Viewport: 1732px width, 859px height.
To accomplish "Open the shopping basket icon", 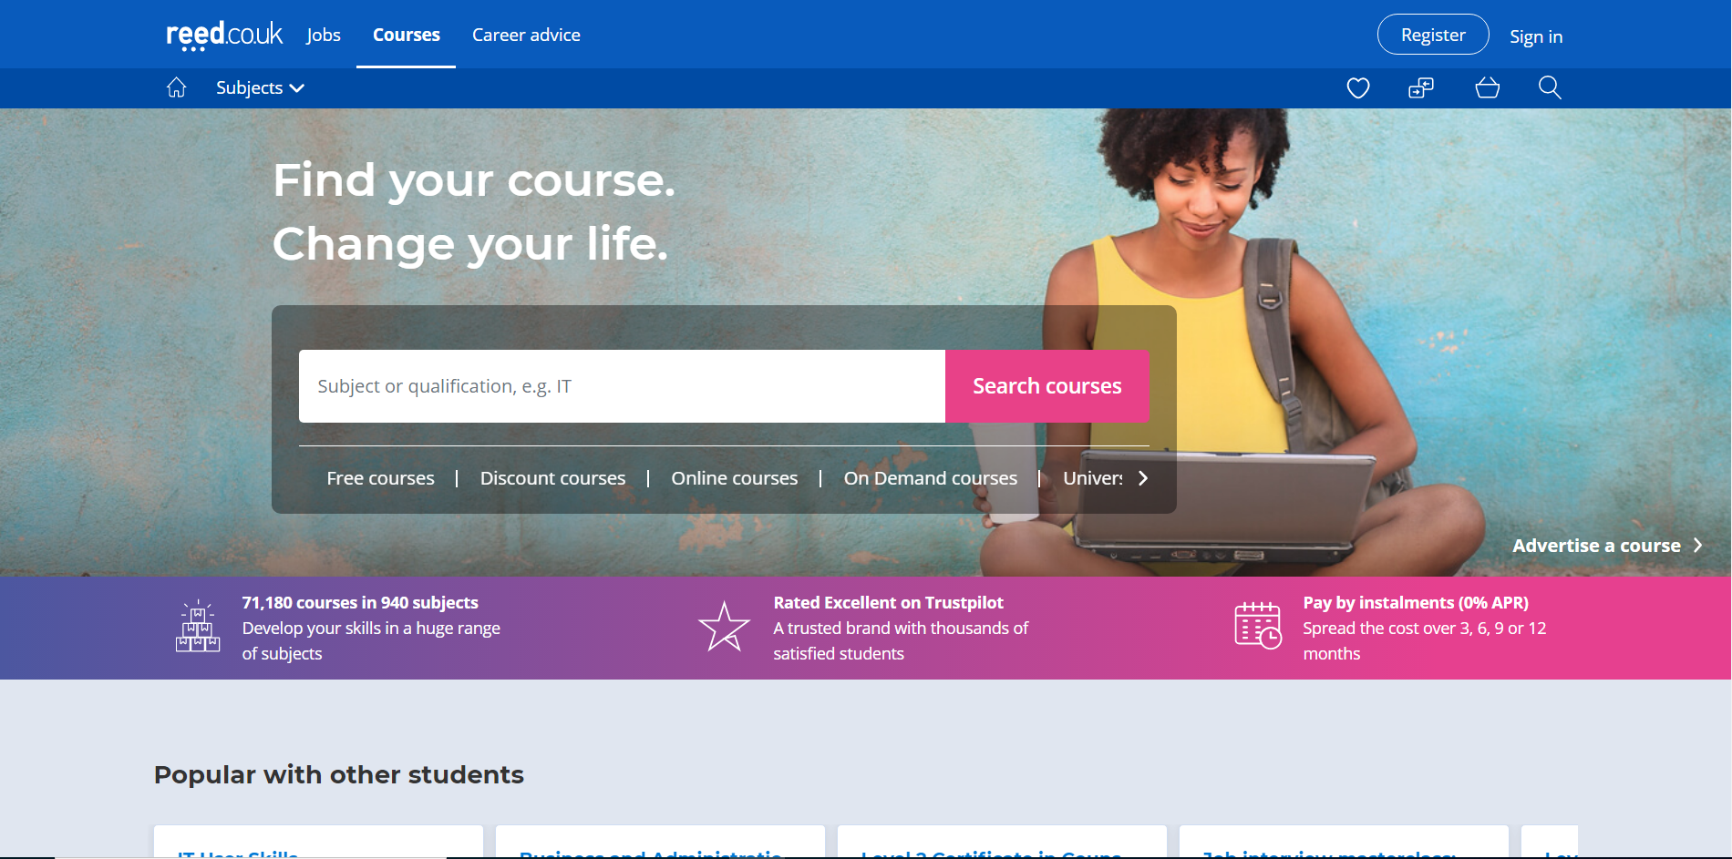I will coord(1487,87).
